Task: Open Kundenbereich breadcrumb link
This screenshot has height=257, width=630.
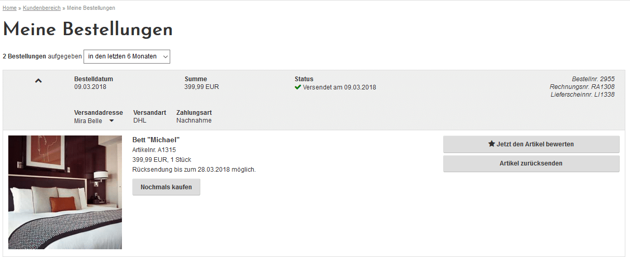Action: coord(42,8)
